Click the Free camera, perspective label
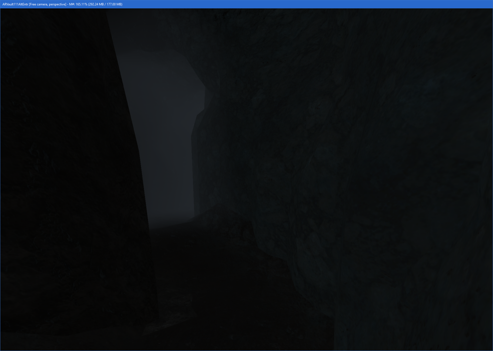This screenshot has width=493, height=351. point(48,4)
